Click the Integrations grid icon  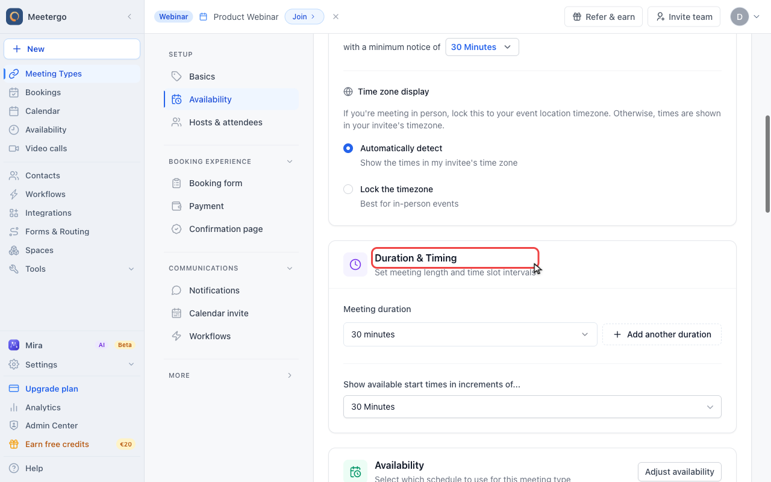pos(14,213)
